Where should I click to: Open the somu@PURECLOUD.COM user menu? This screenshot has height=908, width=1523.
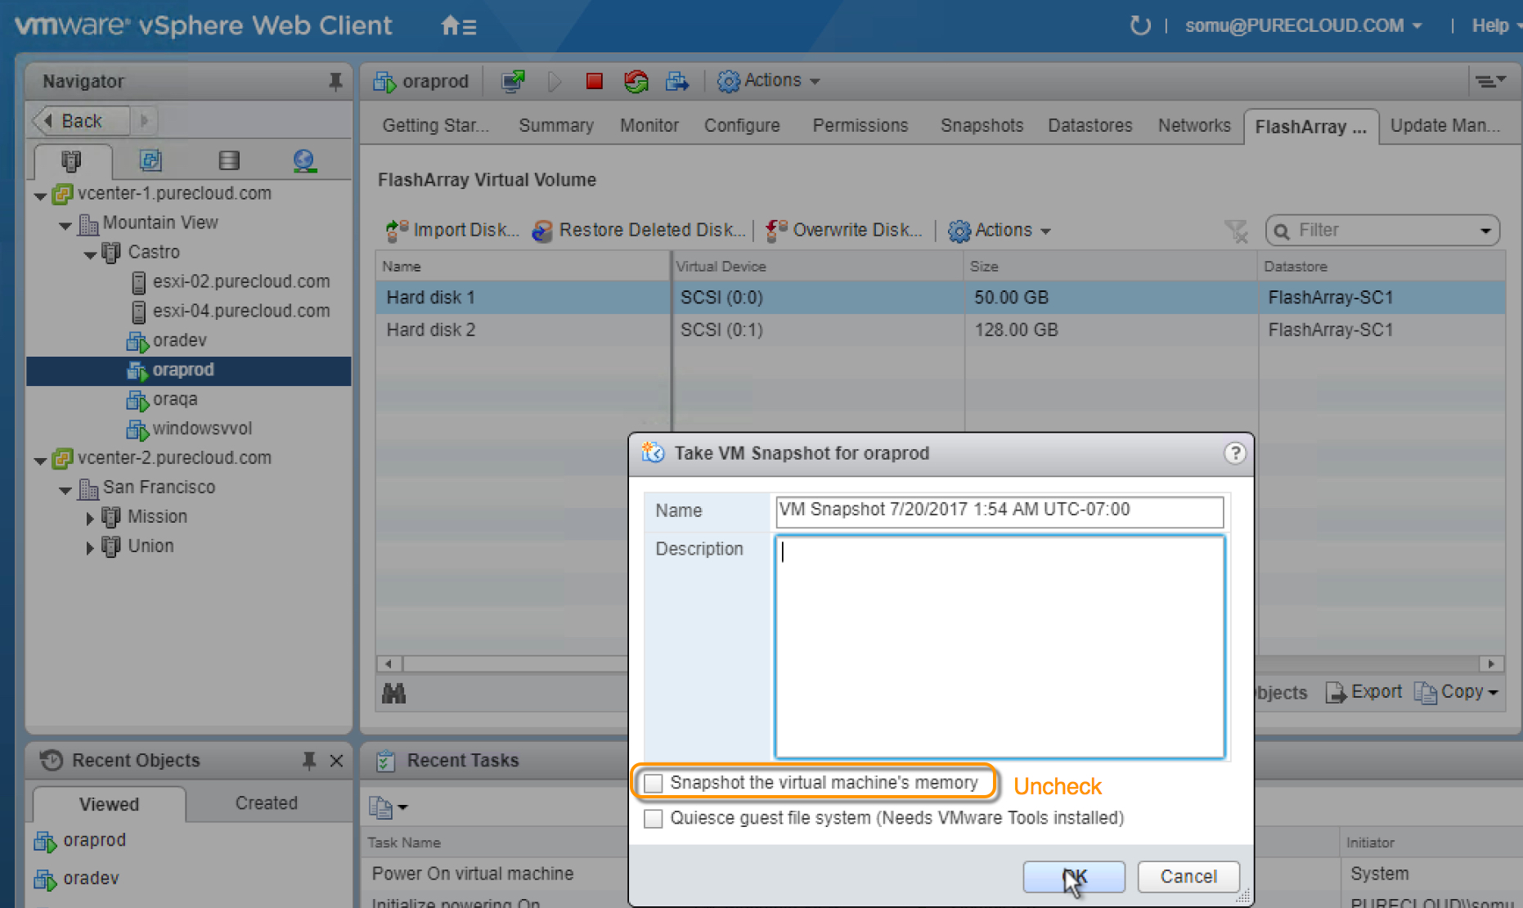(x=1304, y=25)
